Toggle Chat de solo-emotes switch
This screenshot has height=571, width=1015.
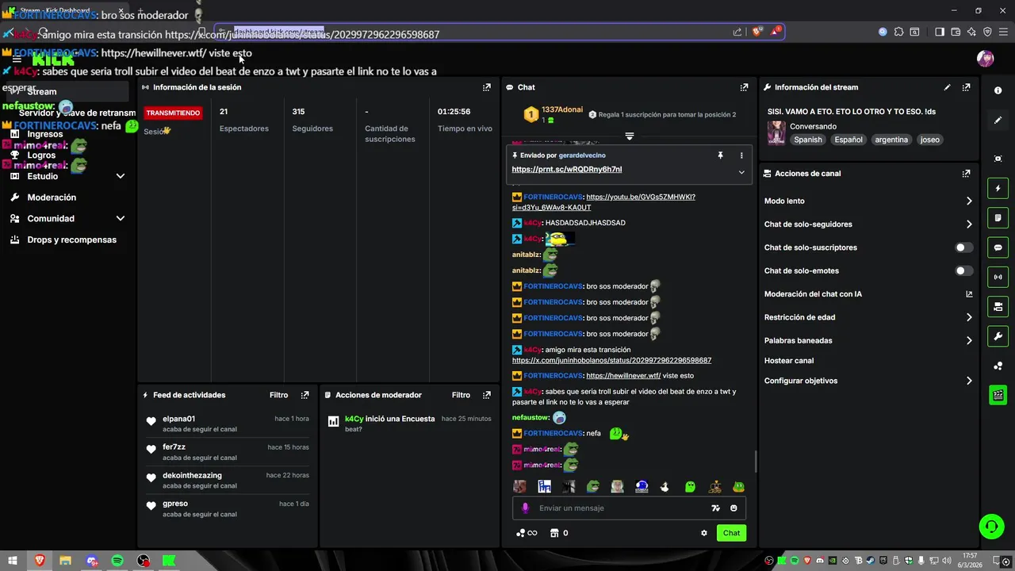pyautogui.click(x=963, y=271)
